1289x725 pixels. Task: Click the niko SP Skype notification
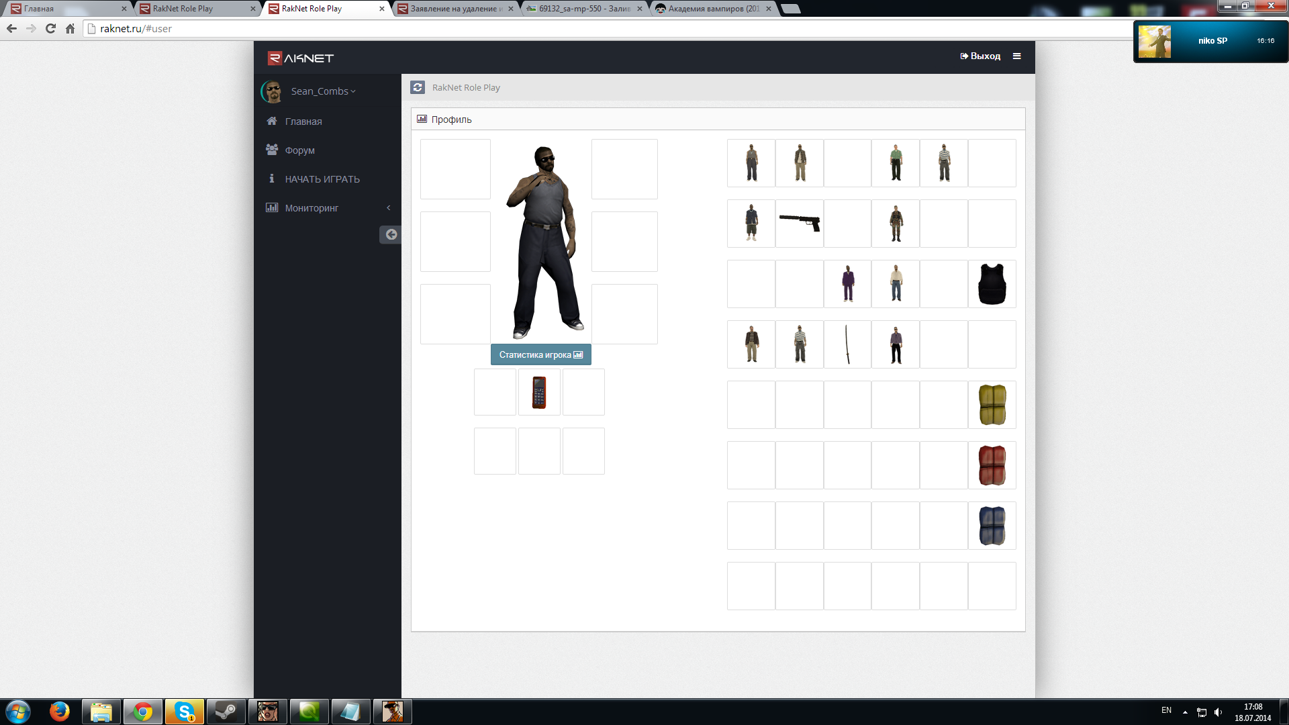click(1210, 42)
